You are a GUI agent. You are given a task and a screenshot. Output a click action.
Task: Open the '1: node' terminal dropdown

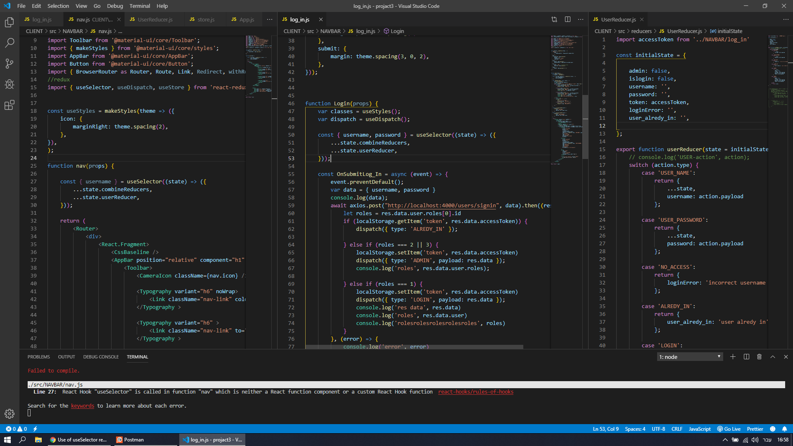pyautogui.click(x=690, y=357)
